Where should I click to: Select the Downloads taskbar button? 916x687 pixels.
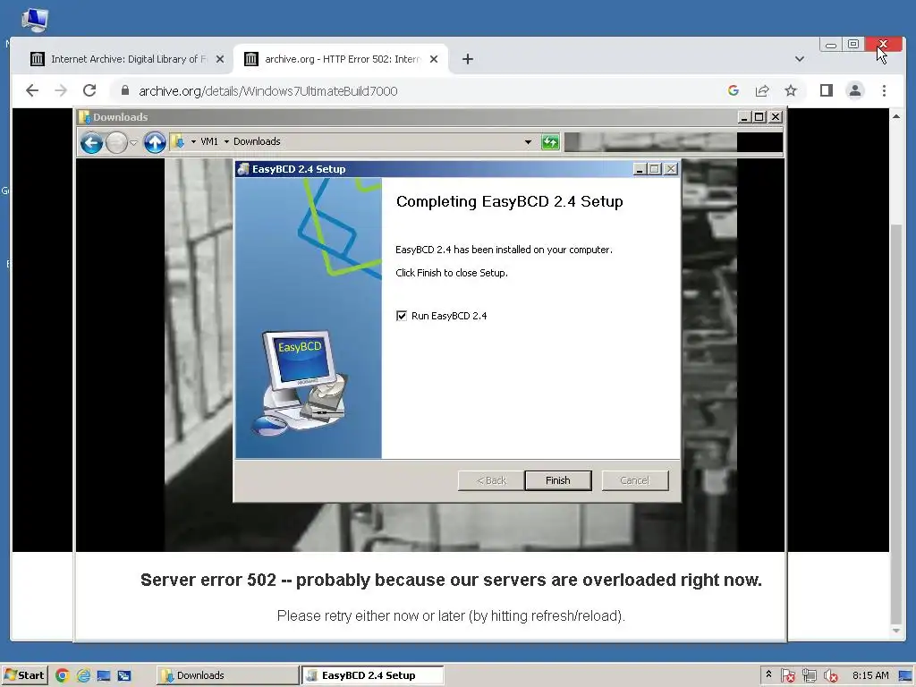tap(228, 675)
